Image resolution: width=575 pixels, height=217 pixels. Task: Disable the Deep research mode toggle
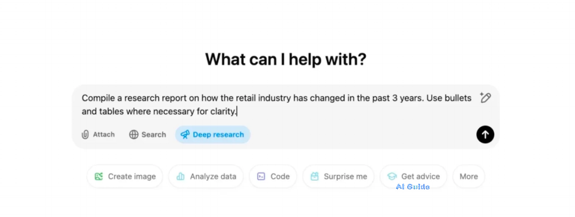click(x=212, y=135)
